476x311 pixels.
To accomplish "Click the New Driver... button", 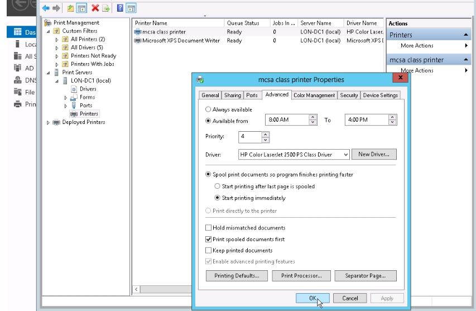I will click(373, 155).
